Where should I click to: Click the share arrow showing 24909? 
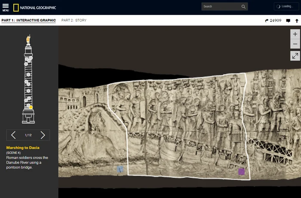(273, 21)
